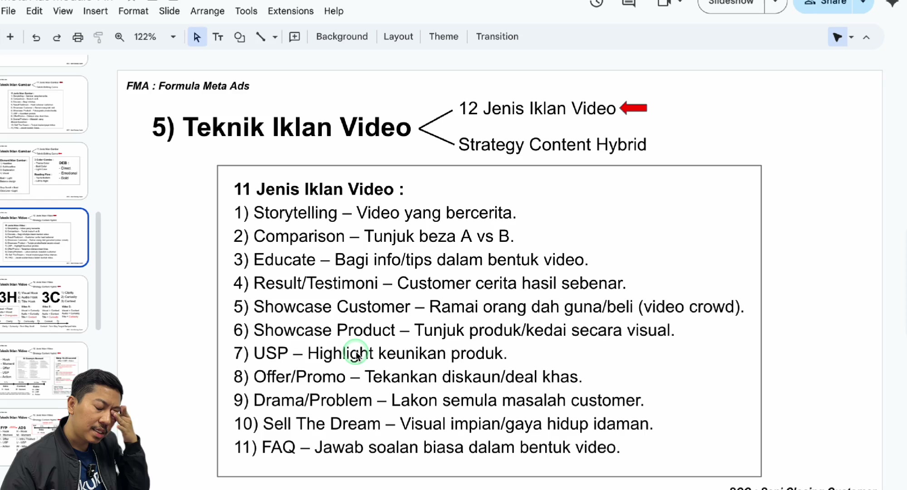Select the text box tool
This screenshot has height=490, width=907.
(x=218, y=37)
